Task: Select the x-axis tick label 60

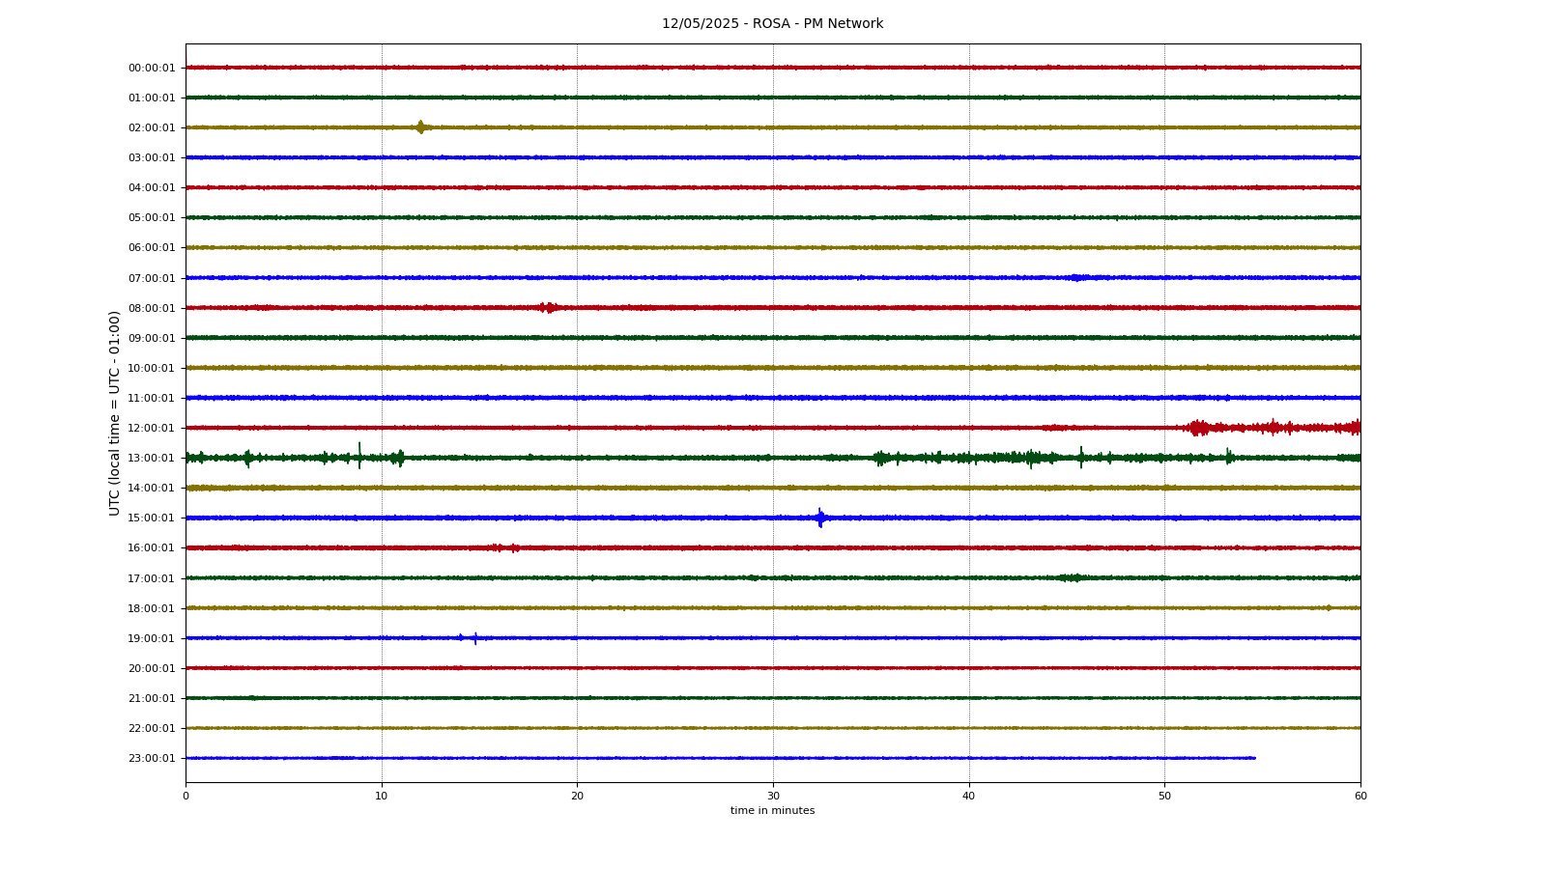Action: [1360, 796]
